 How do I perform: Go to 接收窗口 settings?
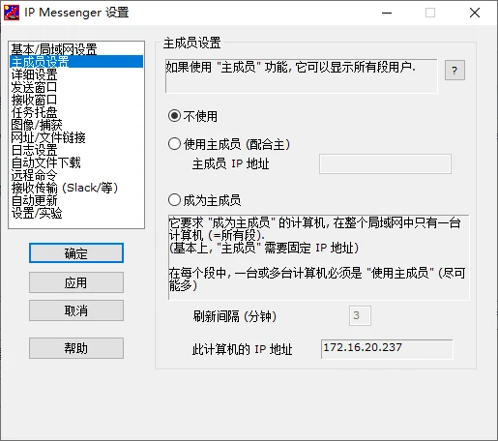[76, 100]
